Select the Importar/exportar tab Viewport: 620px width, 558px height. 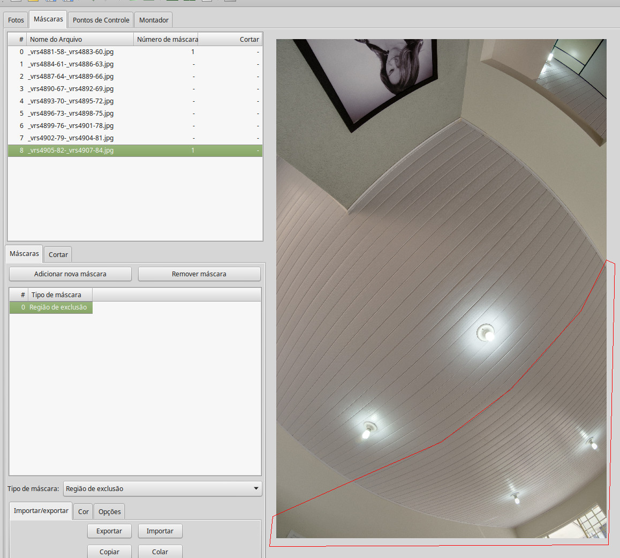click(41, 510)
